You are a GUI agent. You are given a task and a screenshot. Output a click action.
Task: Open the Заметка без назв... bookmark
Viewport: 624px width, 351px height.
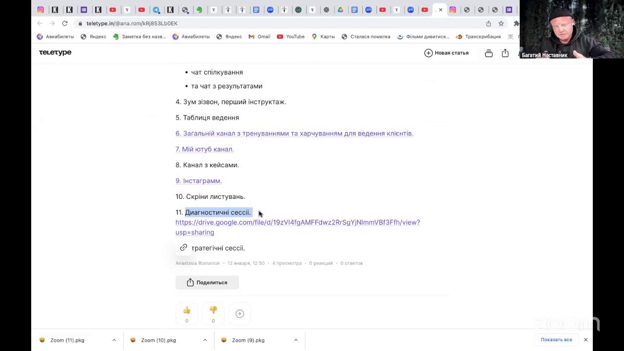[x=139, y=37]
